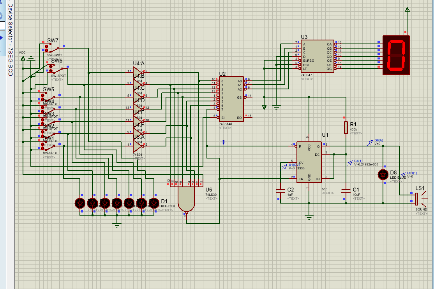Click the D8(A) voltage probe

coord(370,143)
